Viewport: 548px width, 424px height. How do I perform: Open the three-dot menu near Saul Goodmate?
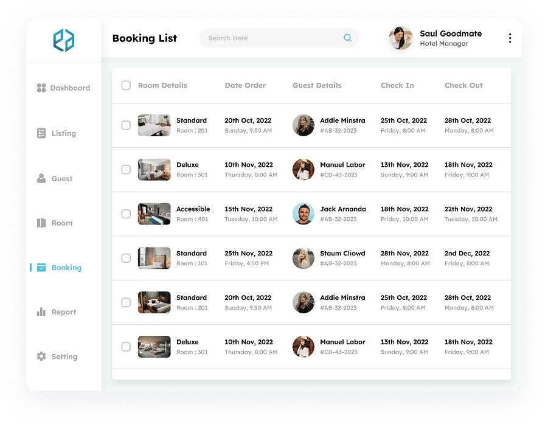click(x=510, y=37)
